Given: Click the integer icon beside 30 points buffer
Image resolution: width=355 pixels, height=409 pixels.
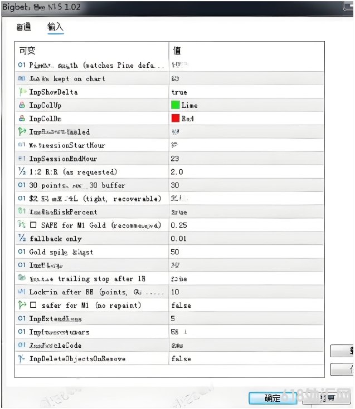Looking at the screenshot, I should pyautogui.click(x=22, y=185).
